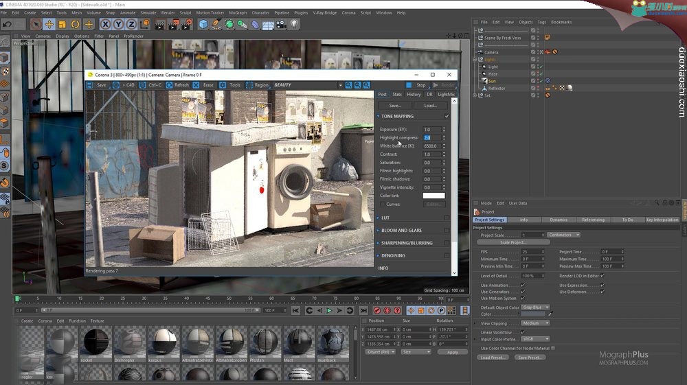
Task: Toggle the Use Animation checkbox
Action: [523, 285]
